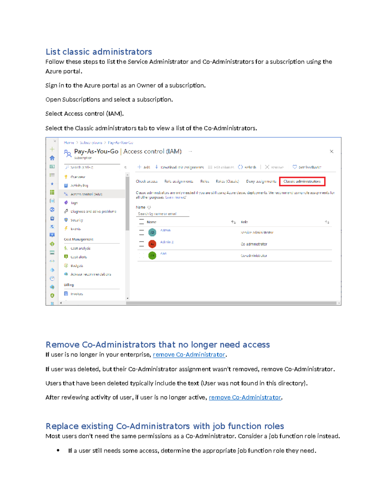Screen dimensions: 387x501
Task: Collapse the subscription menu with double chevron
Action: pyautogui.click(x=125, y=167)
